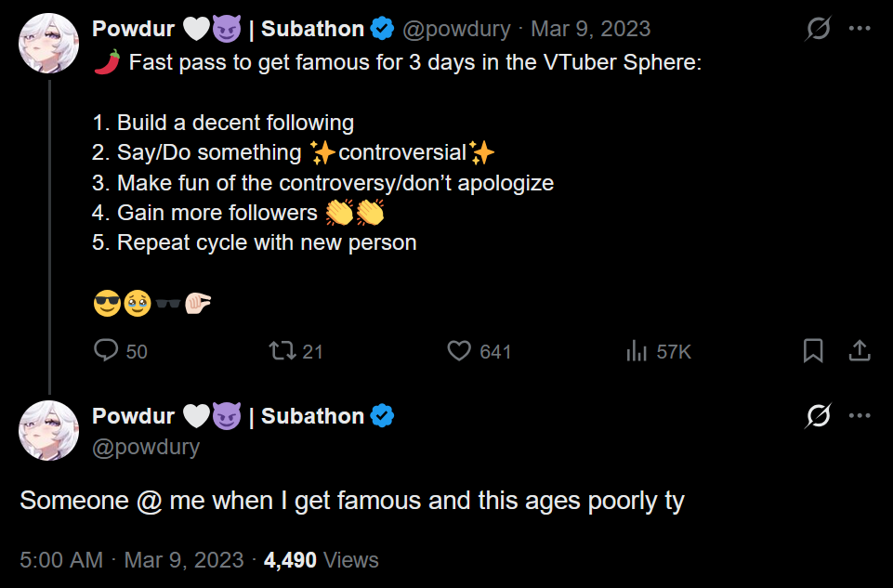Click the reply icon with 50 replies

(x=107, y=350)
